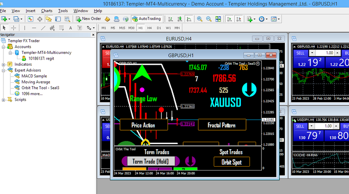Open the Templates dropdown
This screenshot has width=349, height=194.
275,19
